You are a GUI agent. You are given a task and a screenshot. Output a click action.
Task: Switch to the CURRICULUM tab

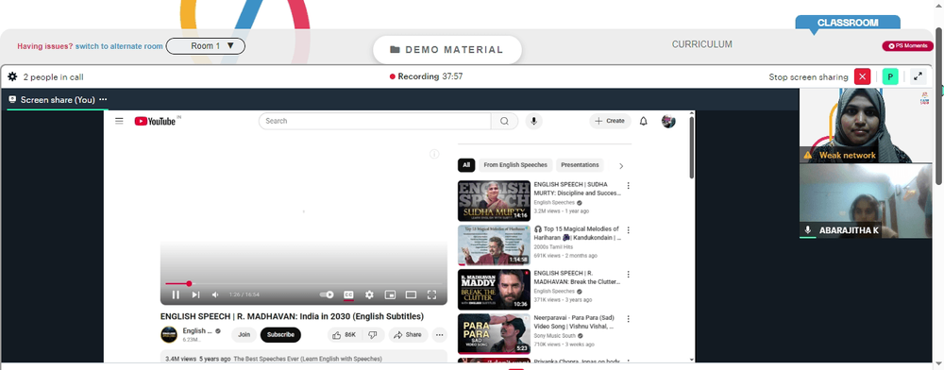click(702, 44)
